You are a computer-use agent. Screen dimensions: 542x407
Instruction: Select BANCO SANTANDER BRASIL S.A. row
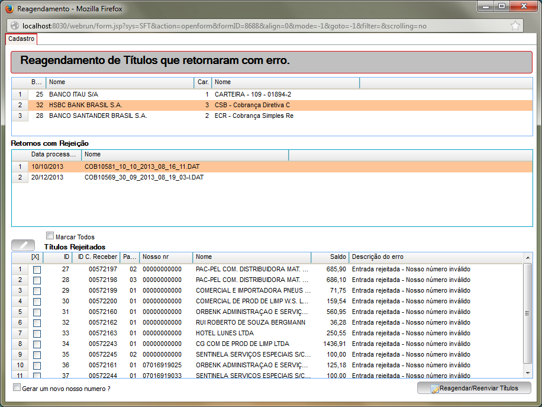click(272, 116)
